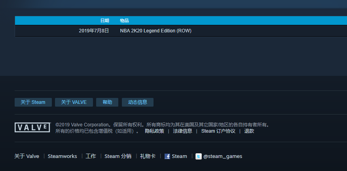347x171 pixels.
Task: Open the Steam 分销 distribution link
Action: pyautogui.click(x=118, y=156)
